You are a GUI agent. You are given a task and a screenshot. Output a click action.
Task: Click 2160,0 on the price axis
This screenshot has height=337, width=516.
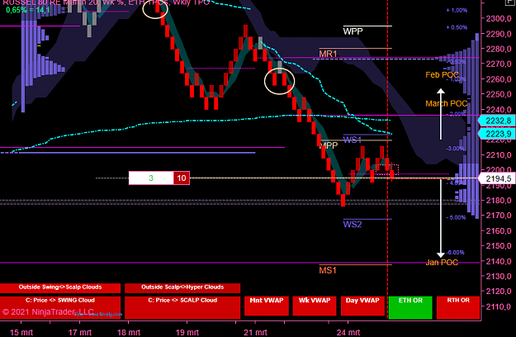[x=499, y=230]
